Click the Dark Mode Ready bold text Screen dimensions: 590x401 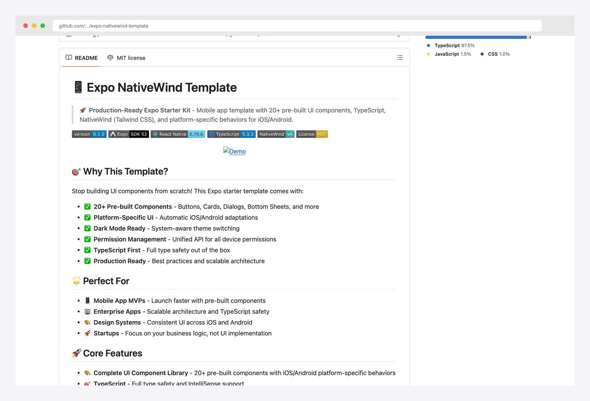[x=120, y=228]
